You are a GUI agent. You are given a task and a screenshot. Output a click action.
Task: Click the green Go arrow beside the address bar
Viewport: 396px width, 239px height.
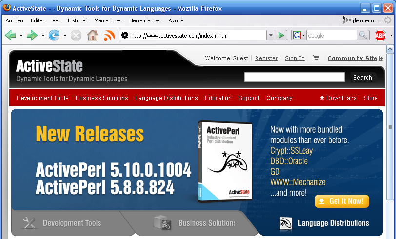point(281,35)
